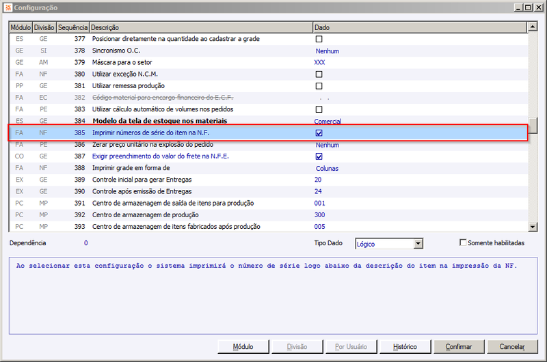Viewport: 547px width, 362px height.
Task: Close the Configuração window
Action: tap(538, 8)
